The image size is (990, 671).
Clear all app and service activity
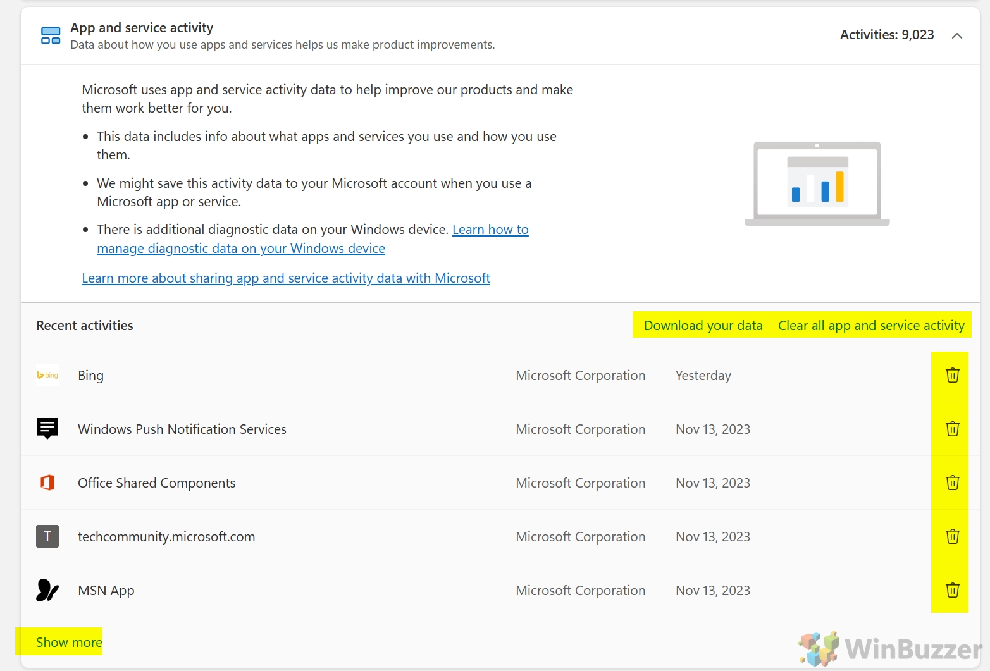tap(871, 326)
